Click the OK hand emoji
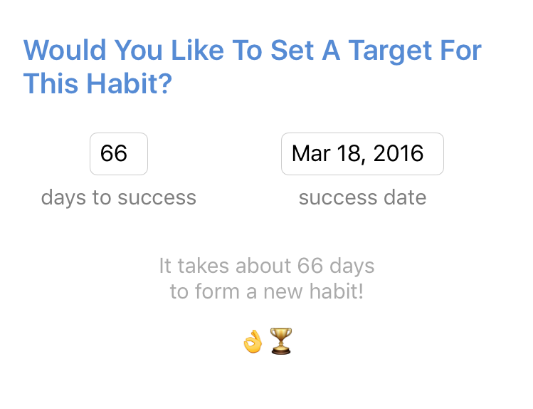The image size is (533, 409). coord(253,341)
